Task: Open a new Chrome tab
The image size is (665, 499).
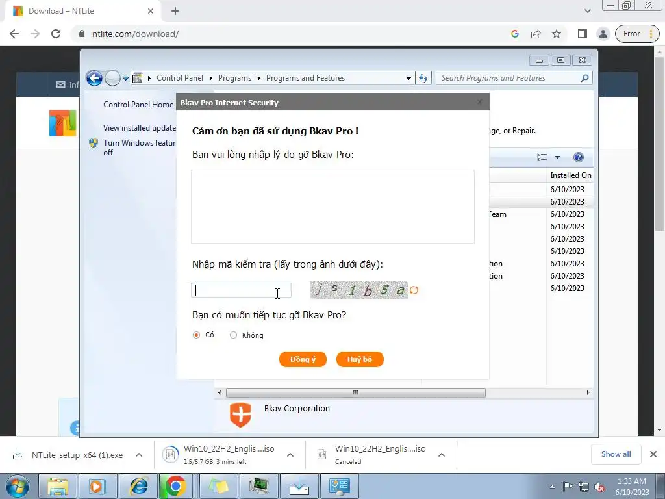Action: [175, 12]
